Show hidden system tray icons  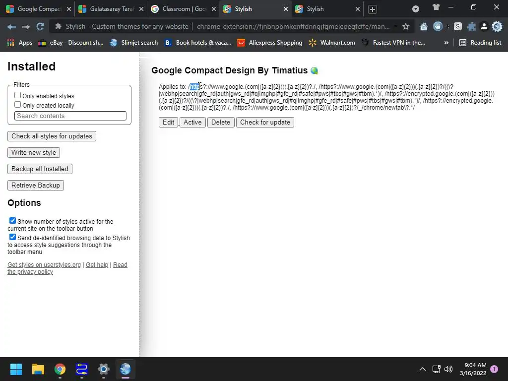pyautogui.click(x=423, y=369)
